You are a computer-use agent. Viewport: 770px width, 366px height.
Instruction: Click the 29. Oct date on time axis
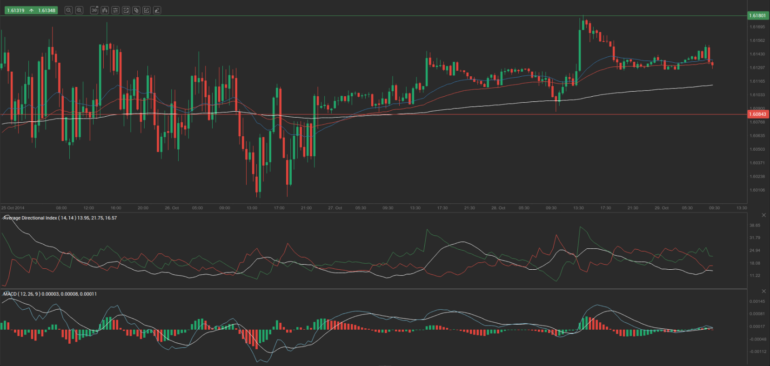pyautogui.click(x=662, y=208)
